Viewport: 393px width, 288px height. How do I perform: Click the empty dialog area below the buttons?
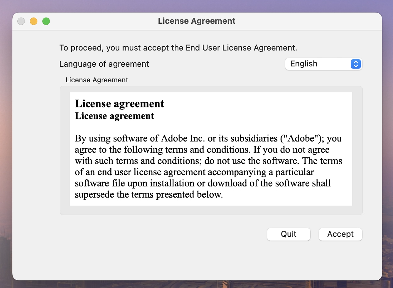click(x=197, y=260)
